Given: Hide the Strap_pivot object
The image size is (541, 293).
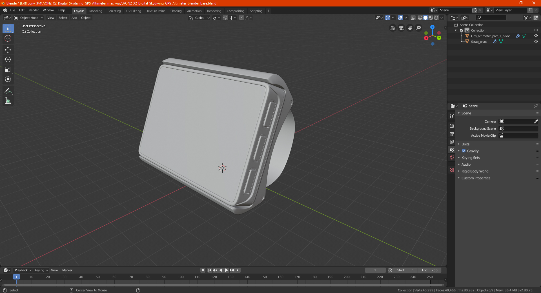Looking at the screenshot, I should click(x=536, y=41).
